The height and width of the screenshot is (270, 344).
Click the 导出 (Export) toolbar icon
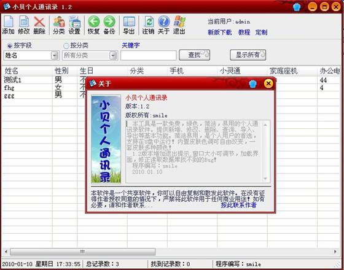[x=129, y=25]
